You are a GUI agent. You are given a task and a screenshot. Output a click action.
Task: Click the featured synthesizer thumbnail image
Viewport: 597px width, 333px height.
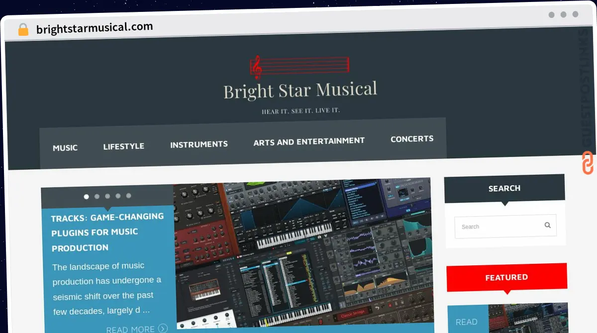point(528,318)
